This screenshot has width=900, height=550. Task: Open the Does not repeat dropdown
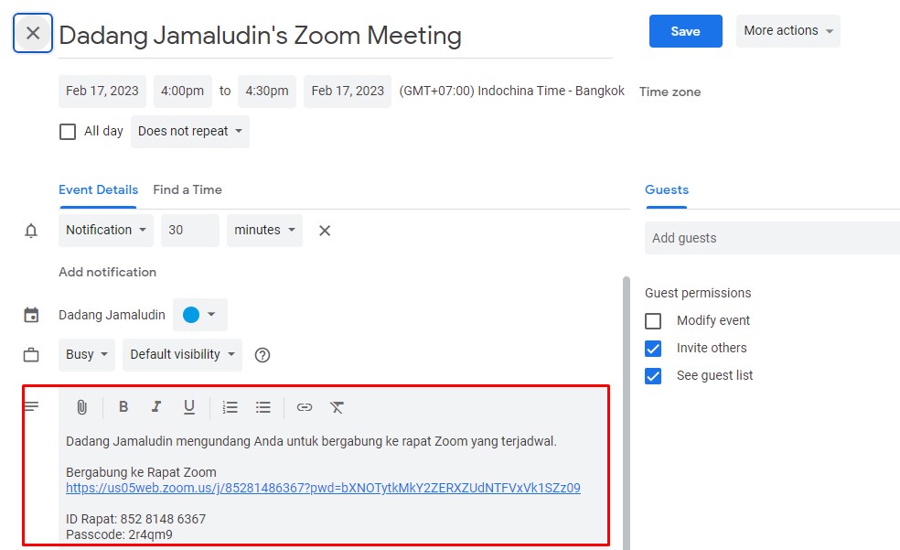(x=189, y=131)
